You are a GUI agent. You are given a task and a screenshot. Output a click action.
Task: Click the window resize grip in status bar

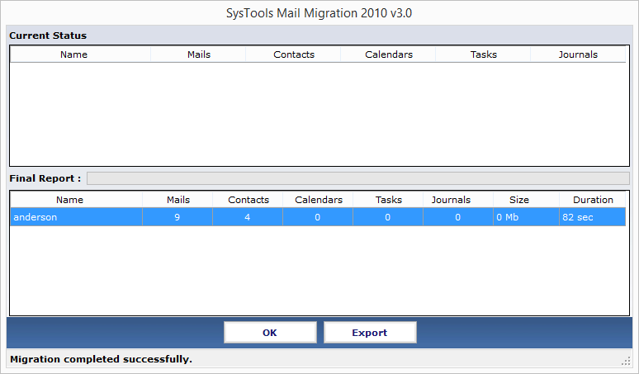click(627, 361)
